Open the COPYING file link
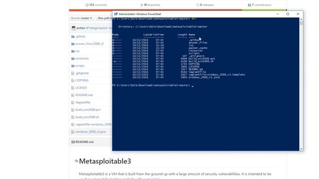Image resolution: width=319 pixels, height=179 pixels. [82, 81]
